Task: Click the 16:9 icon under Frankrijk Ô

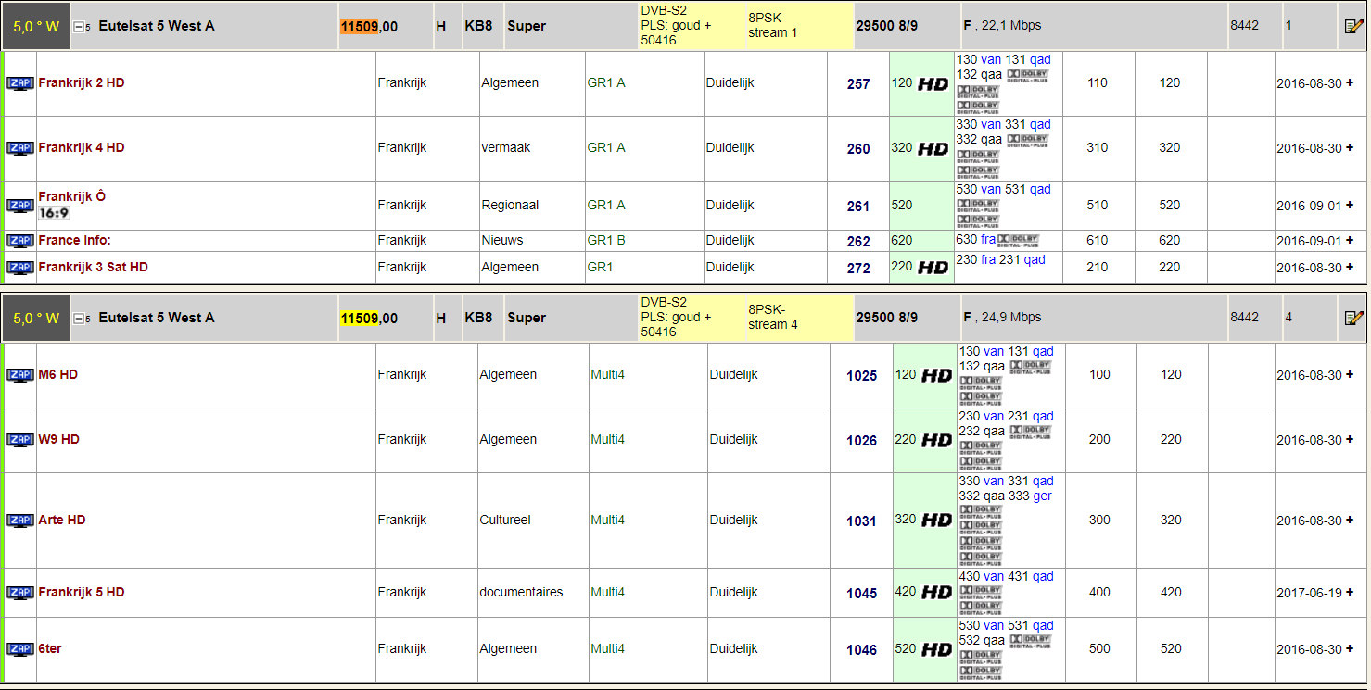Action: [53, 213]
